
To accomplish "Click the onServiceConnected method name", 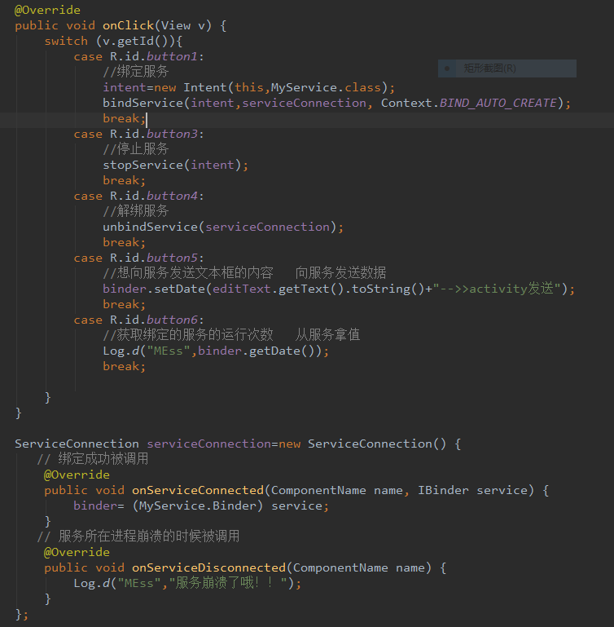I will (198, 490).
